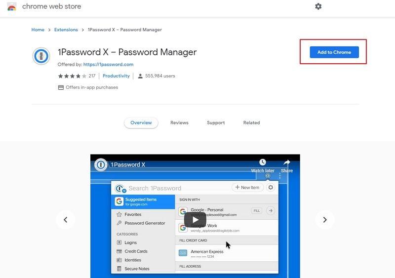Image resolution: width=395 pixels, height=278 pixels.
Task: Go to next screenshot with right arrow
Action: point(325,220)
